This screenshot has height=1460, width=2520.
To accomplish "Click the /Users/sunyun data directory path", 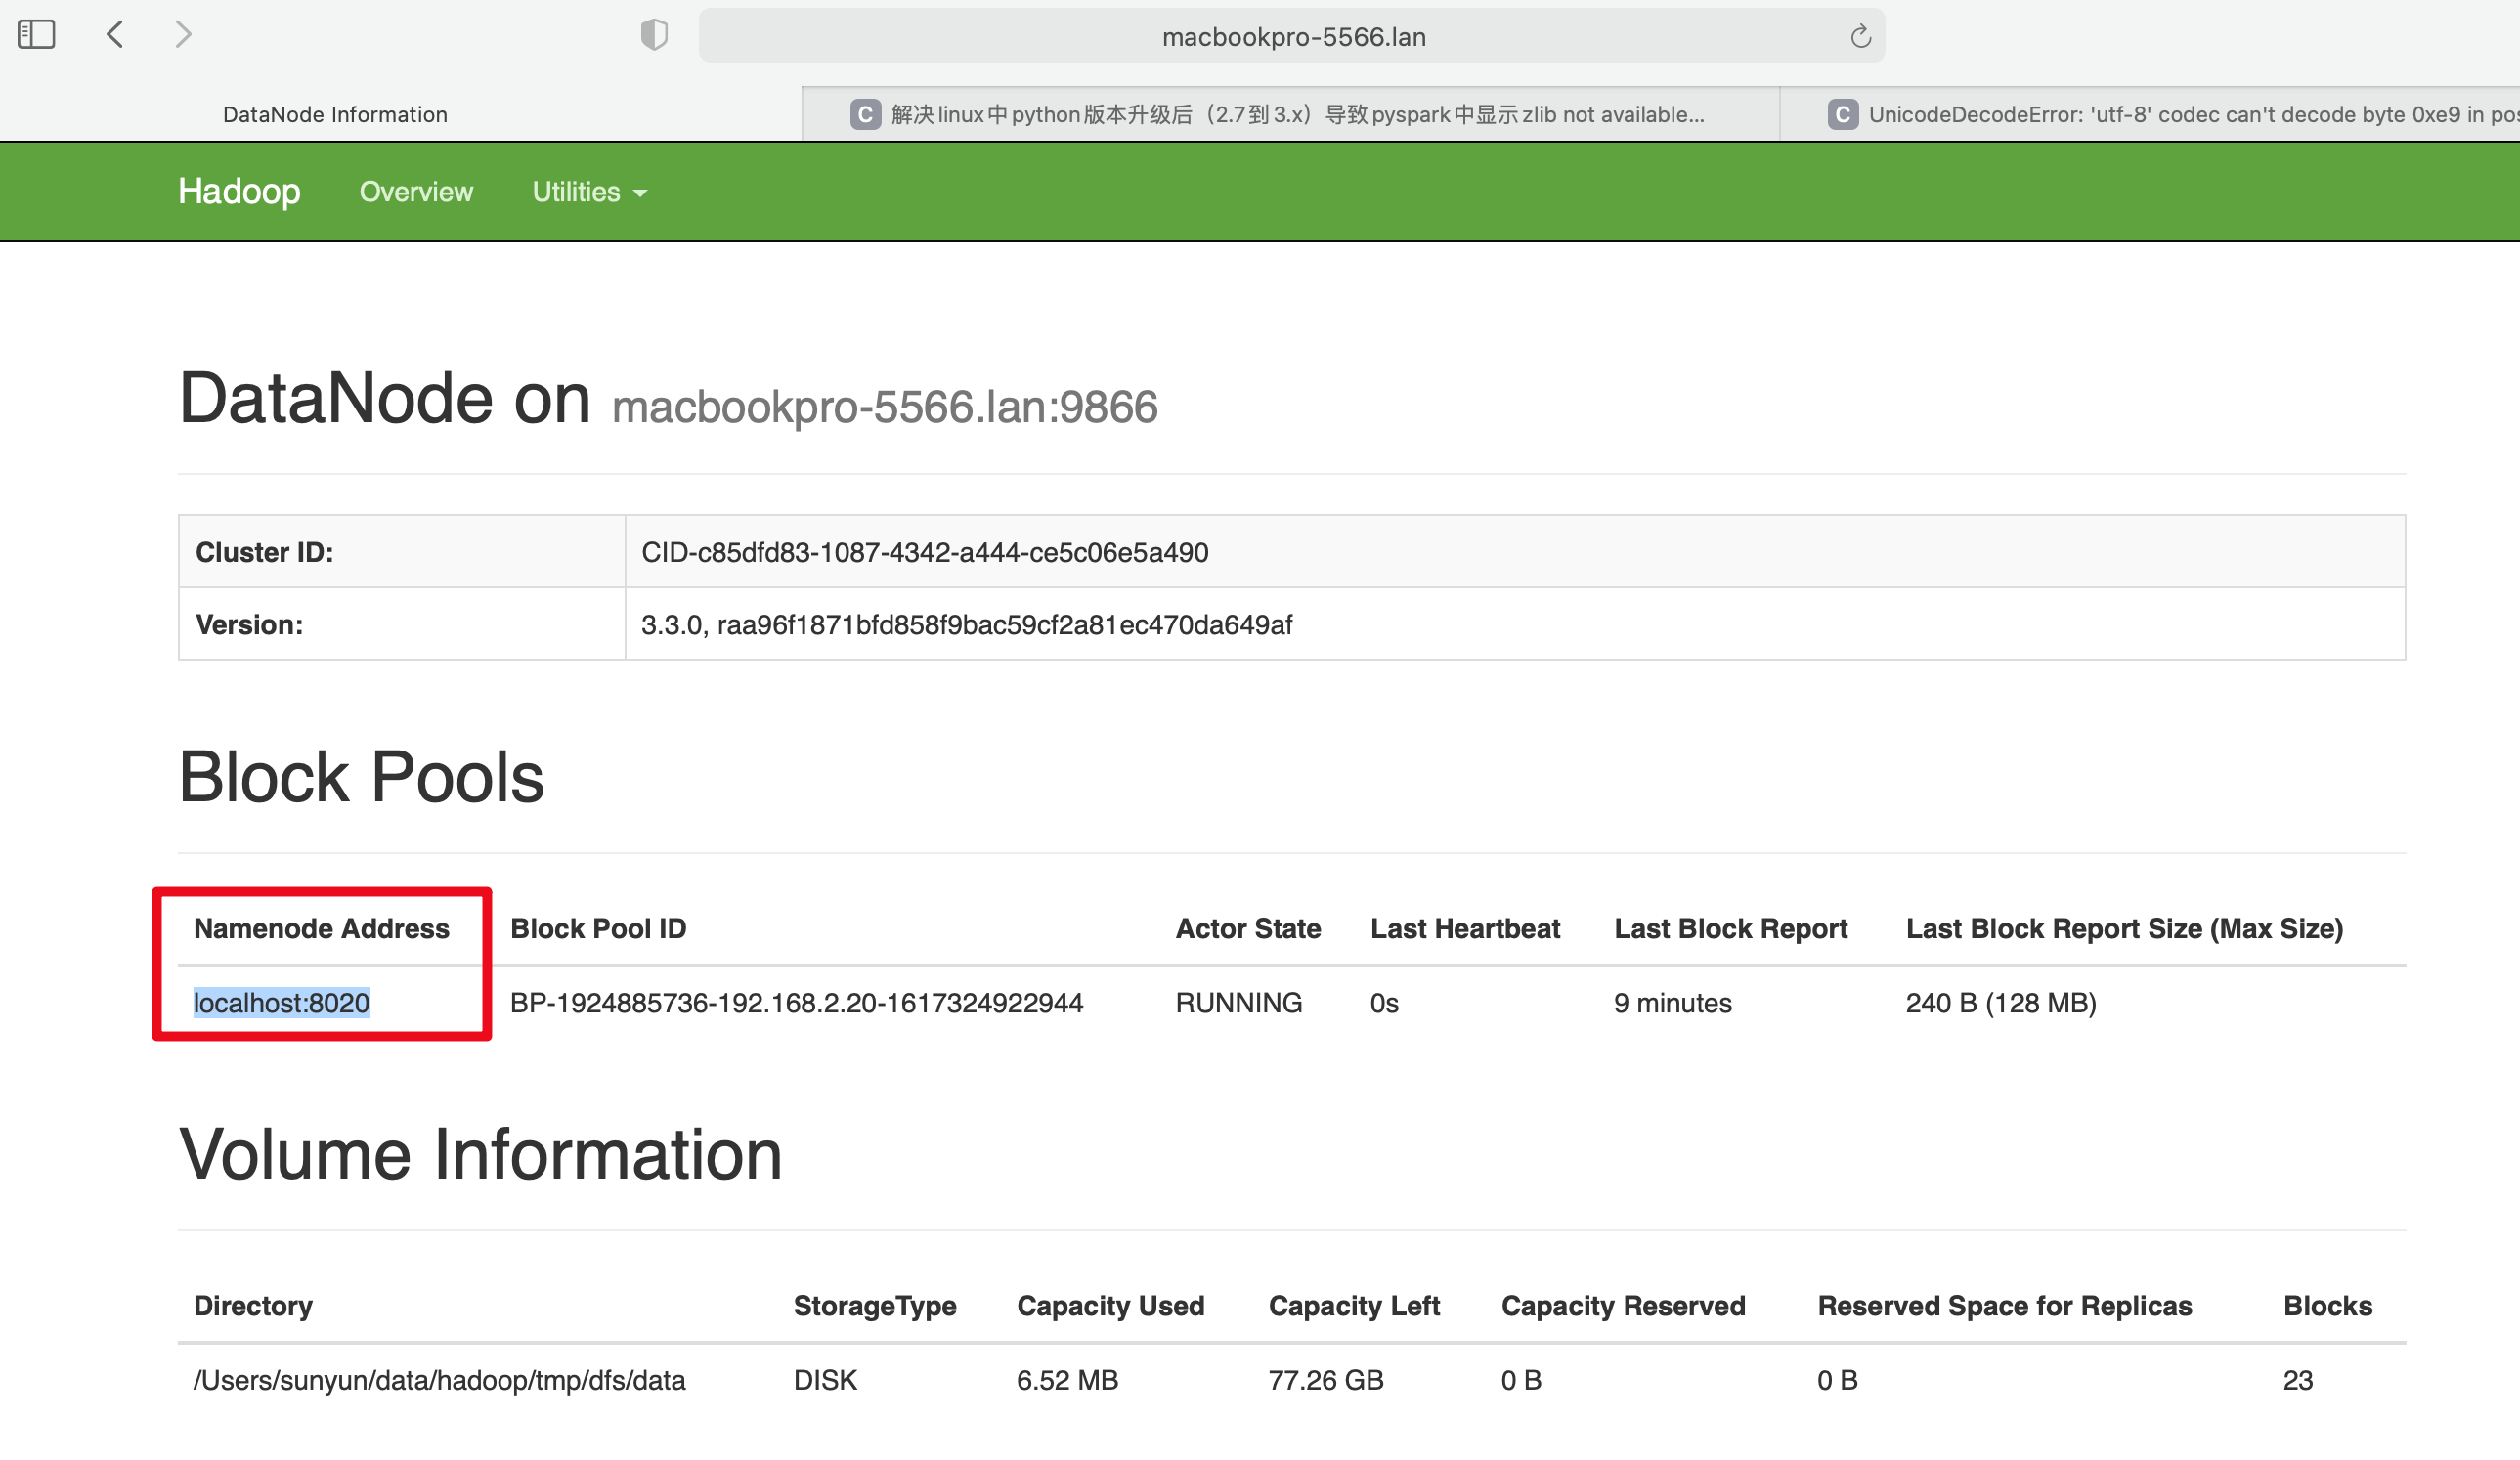I will click(439, 1380).
